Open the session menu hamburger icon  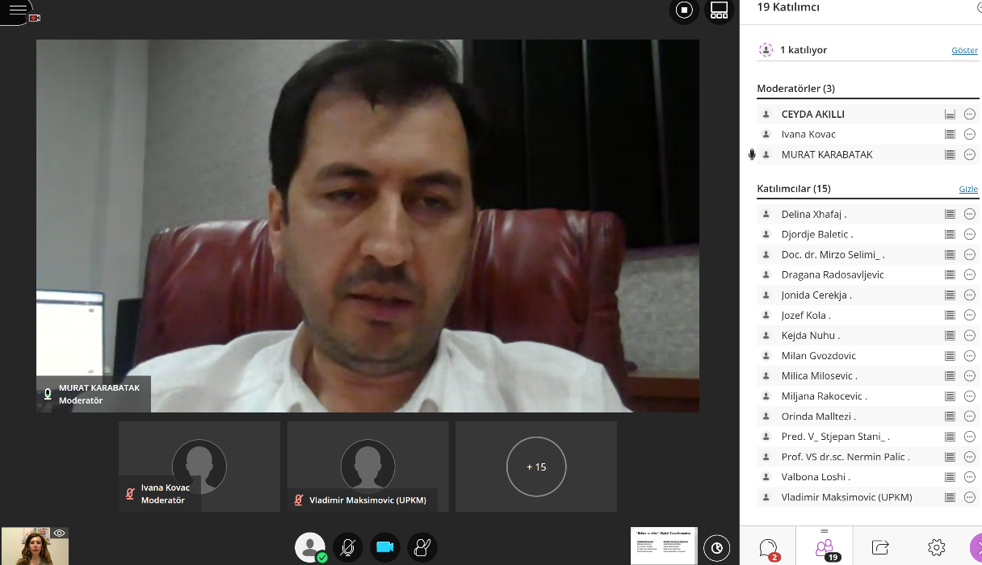tap(17, 10)
